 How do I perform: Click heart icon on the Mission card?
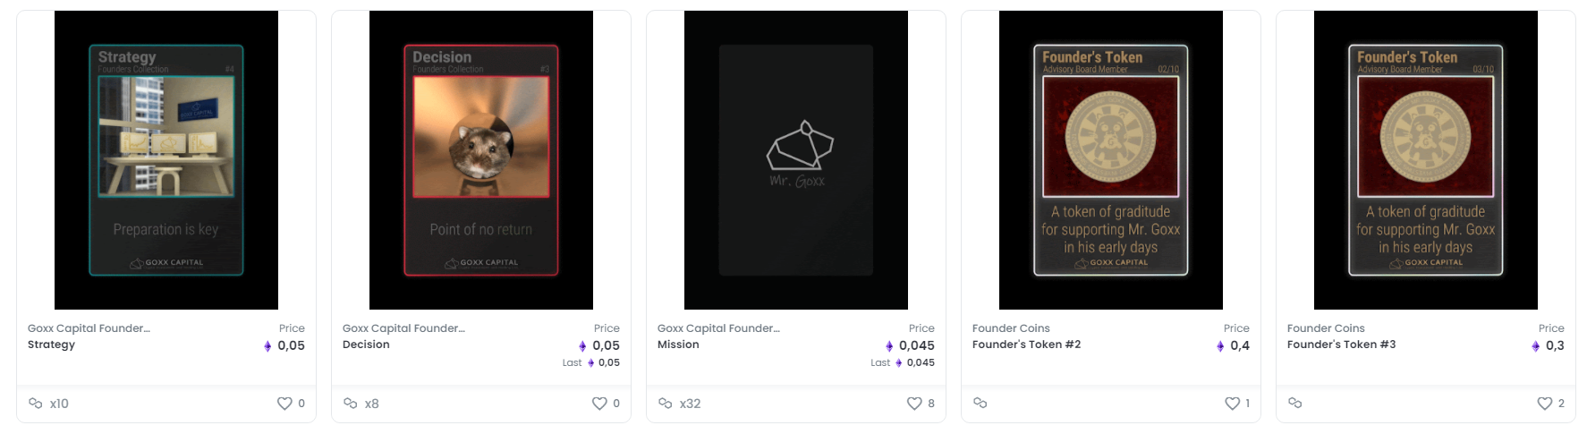(x=914, y=404)
